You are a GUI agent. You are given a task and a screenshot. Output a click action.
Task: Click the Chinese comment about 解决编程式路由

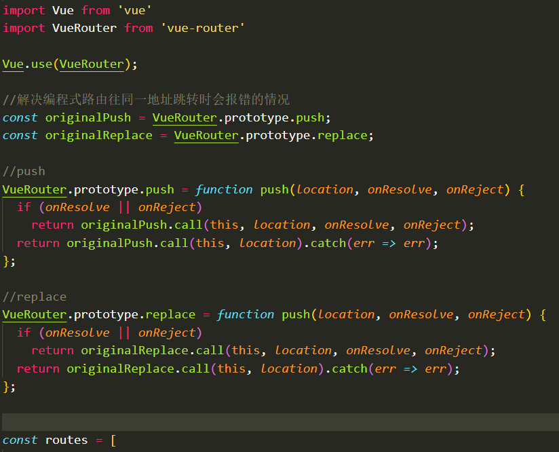(146, 100)
